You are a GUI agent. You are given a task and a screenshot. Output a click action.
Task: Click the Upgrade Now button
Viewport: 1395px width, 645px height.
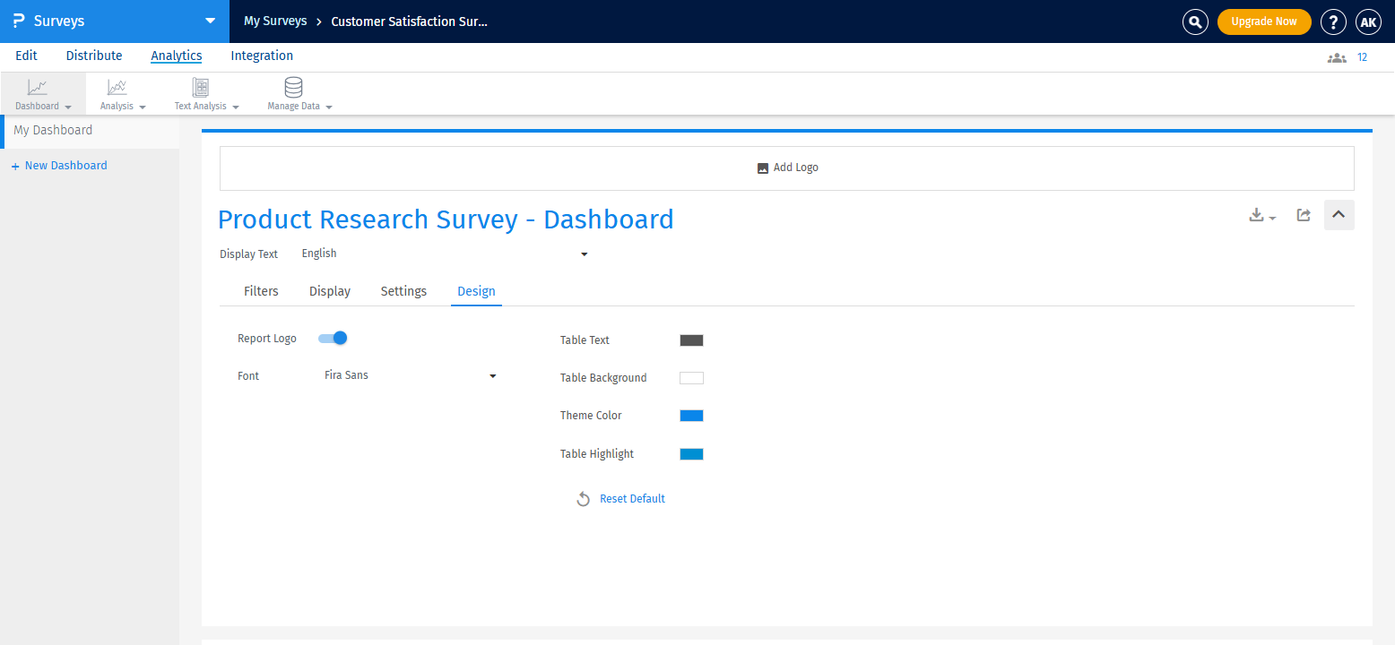(1264, 21)
